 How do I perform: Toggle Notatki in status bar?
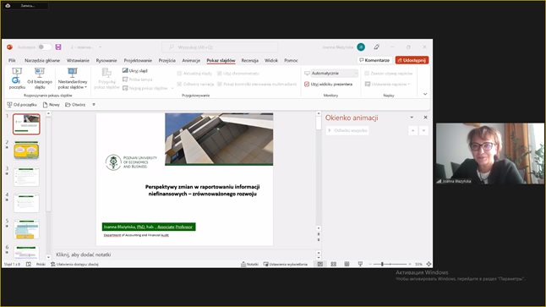pos(249,264)
